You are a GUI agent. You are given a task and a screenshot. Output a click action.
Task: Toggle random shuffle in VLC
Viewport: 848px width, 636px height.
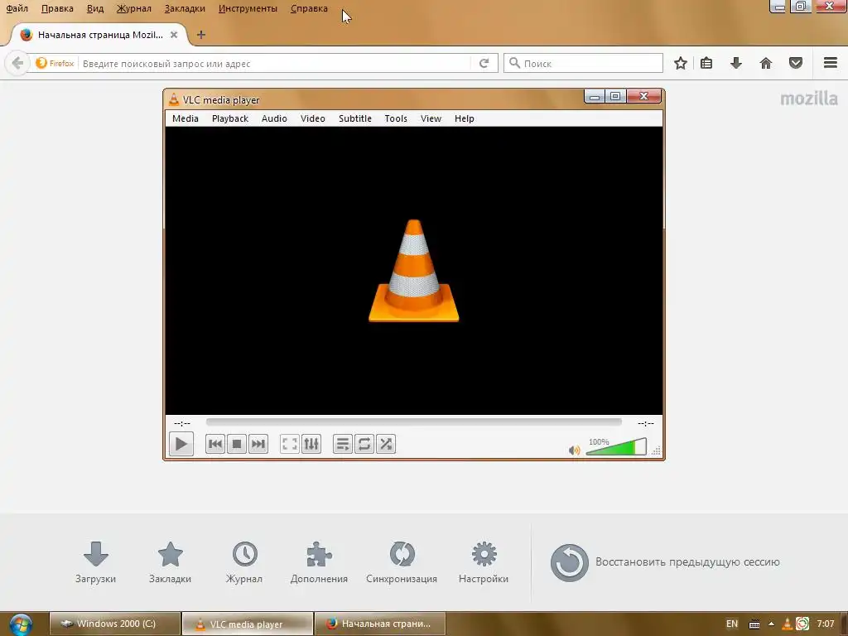[x=386, y=444]
